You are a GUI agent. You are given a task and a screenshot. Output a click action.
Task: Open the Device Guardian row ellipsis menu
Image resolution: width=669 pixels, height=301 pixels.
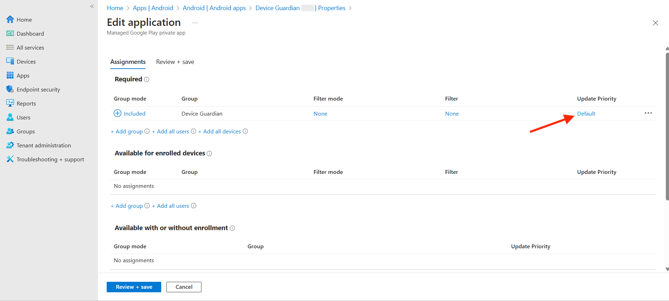click(x=648, y=113)
